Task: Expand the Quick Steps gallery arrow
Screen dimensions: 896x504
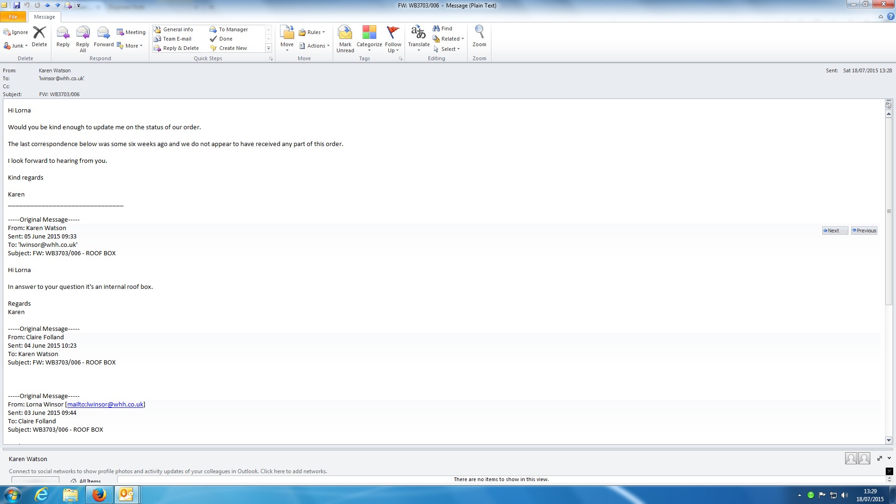Action: coord(268,48)
